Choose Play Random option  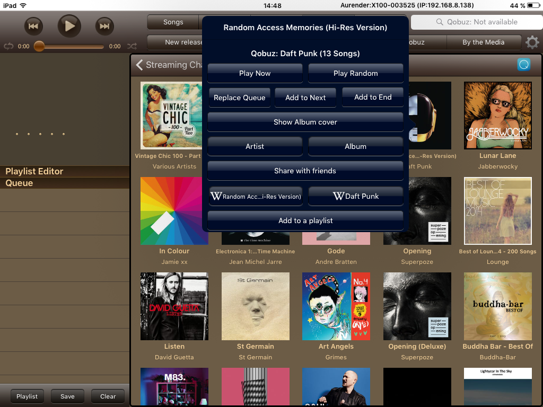coord(356,73)
